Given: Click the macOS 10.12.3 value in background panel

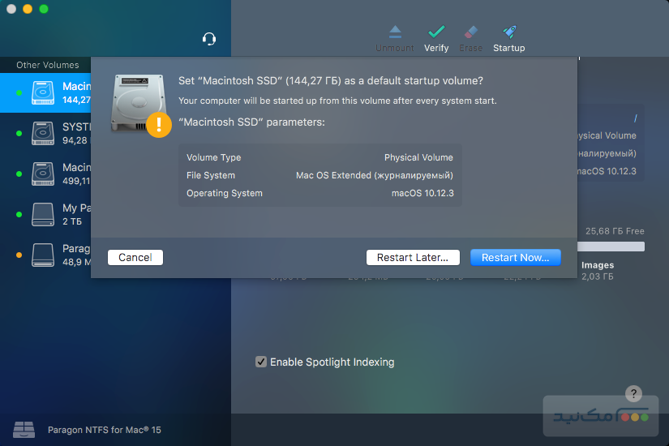Looking at the screenshot, I should coord(607,171).
